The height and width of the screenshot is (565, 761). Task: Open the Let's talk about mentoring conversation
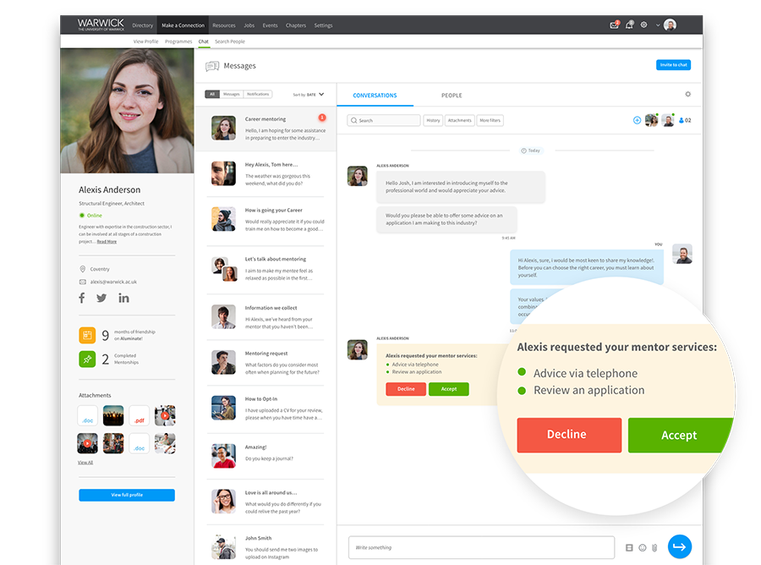click(266, 269)
